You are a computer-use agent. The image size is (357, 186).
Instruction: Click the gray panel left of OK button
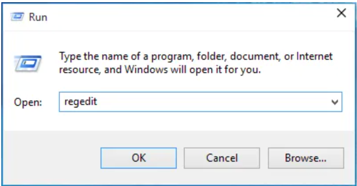[x=52, y=158]
